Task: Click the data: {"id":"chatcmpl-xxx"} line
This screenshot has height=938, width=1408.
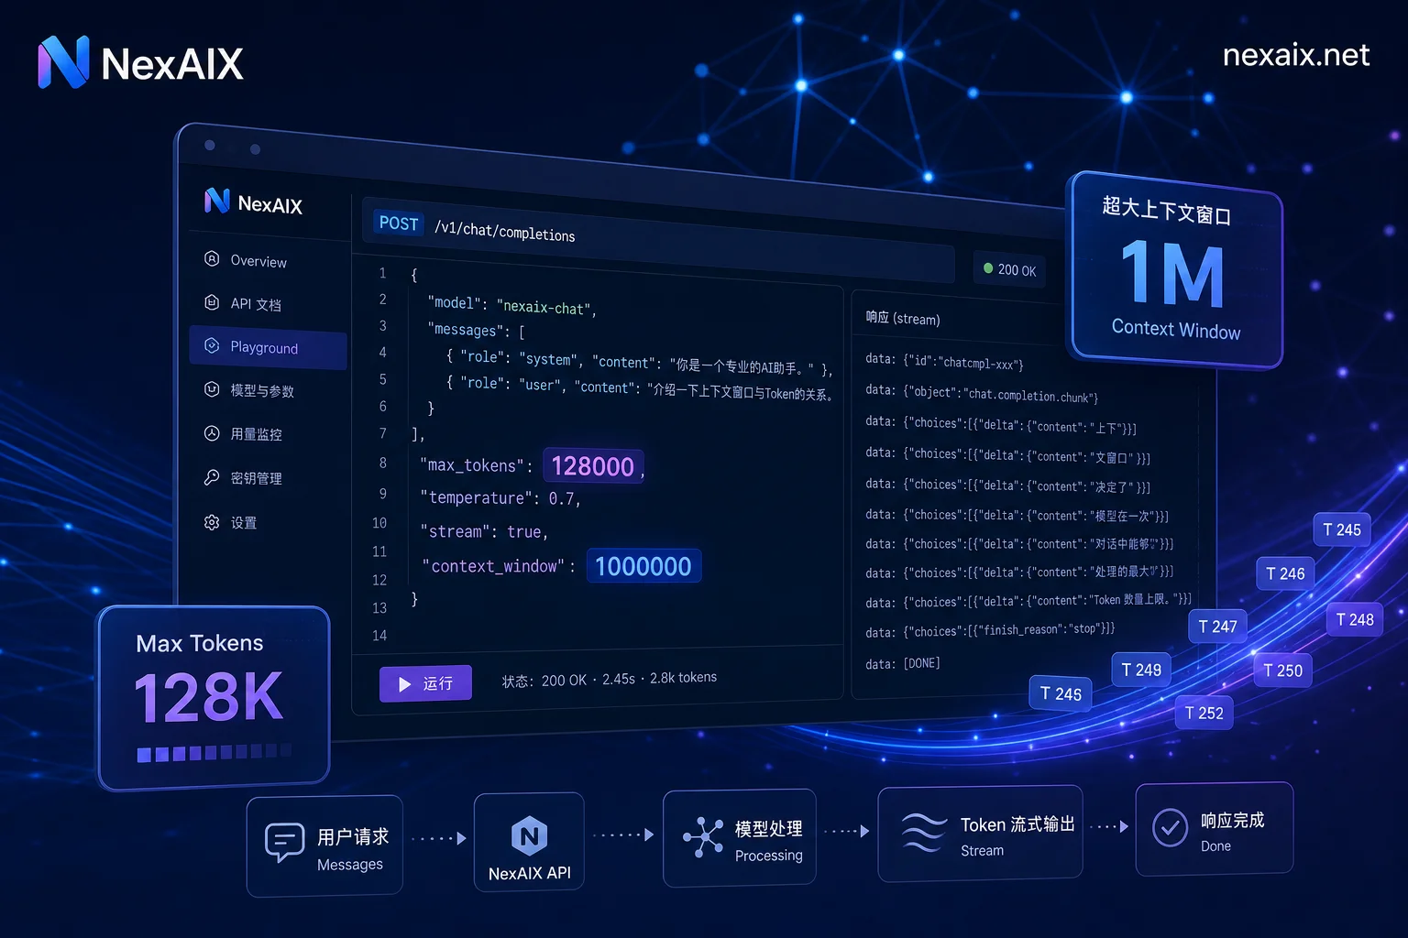Action: click(x=944, y=362)
